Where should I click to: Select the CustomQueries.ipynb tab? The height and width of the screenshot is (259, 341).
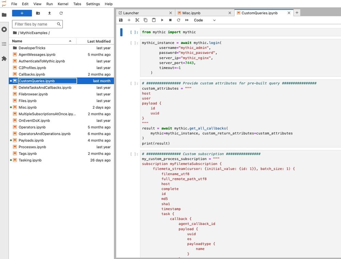coord(264,13)
